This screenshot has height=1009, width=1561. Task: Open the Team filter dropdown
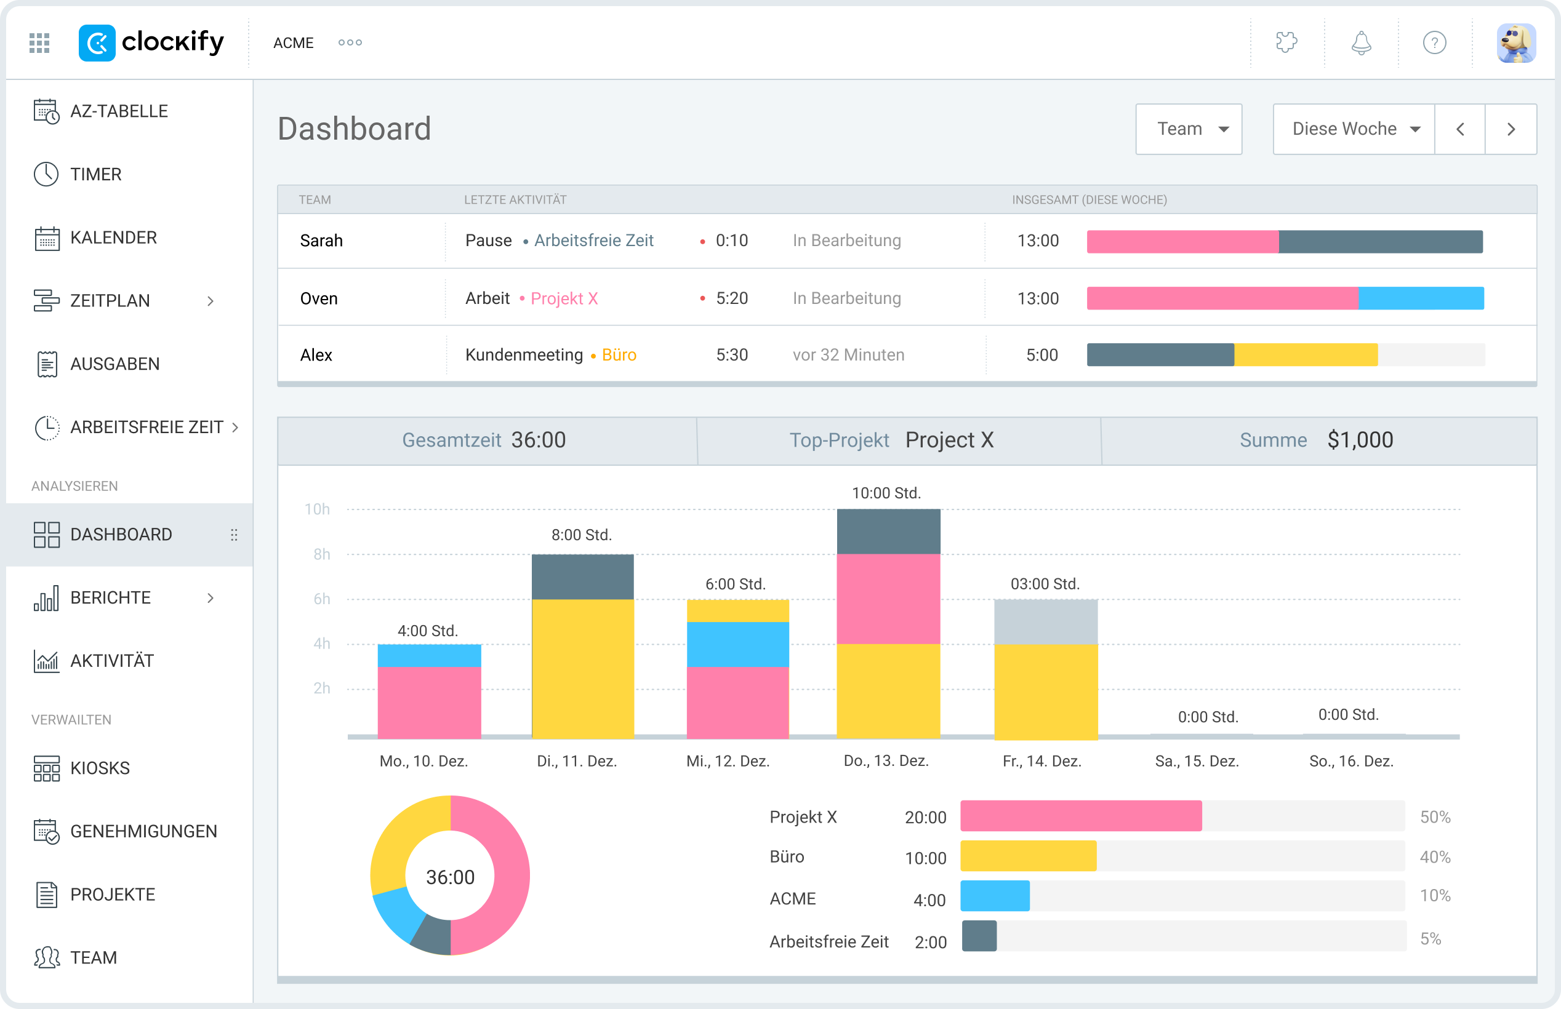point(1188,129)
